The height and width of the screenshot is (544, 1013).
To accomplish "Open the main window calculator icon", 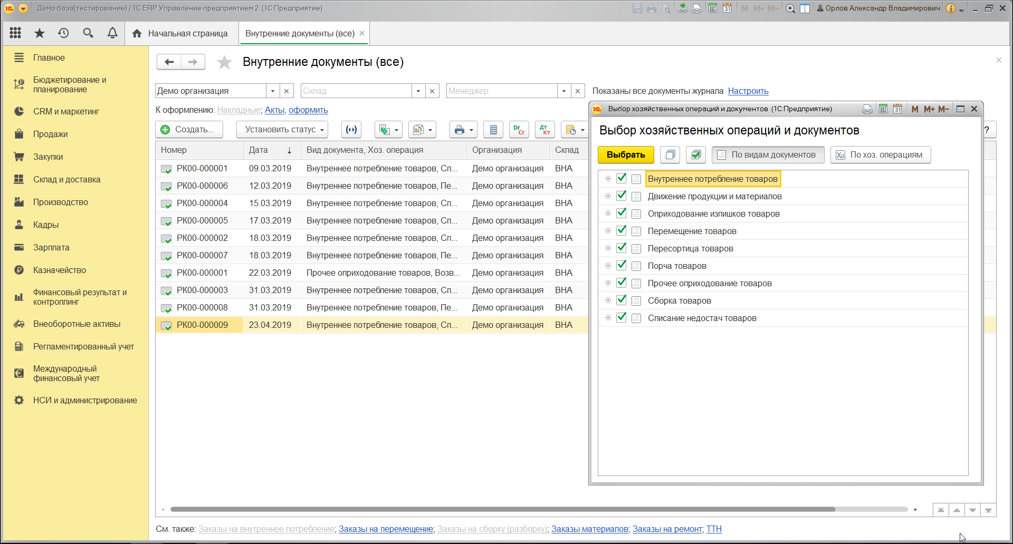I will [x=713, y=8].
